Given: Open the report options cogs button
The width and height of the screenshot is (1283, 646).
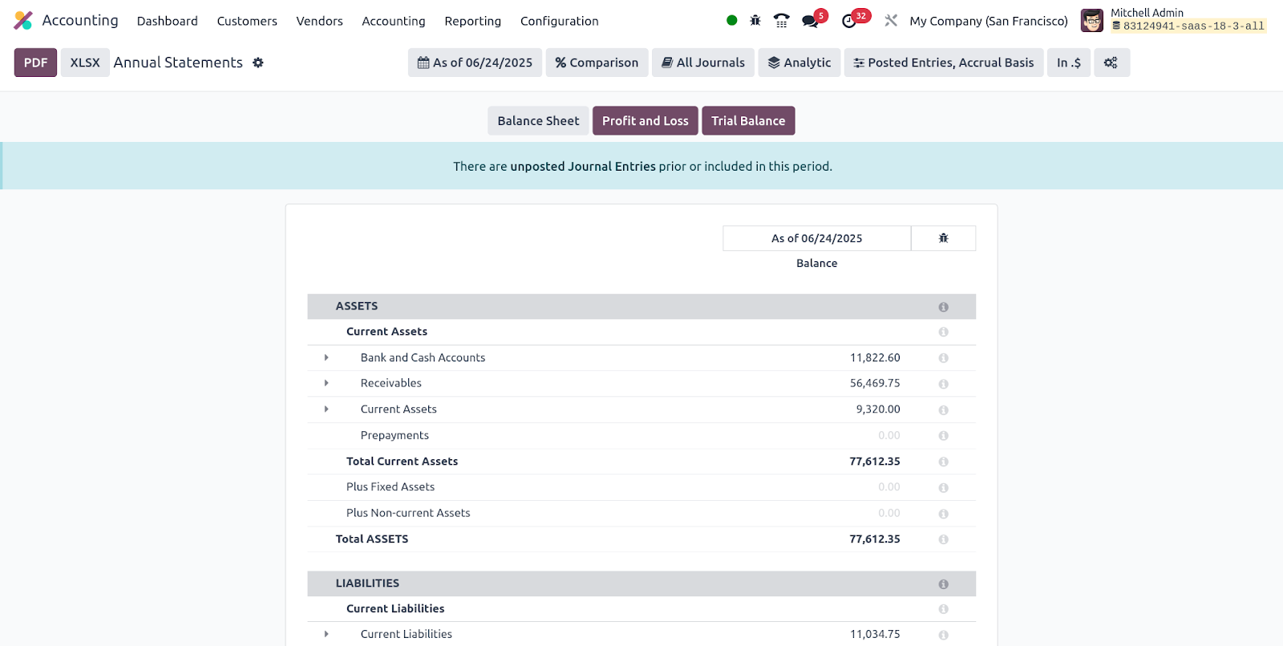Looking at the screenshot, I should [1111, 63].
